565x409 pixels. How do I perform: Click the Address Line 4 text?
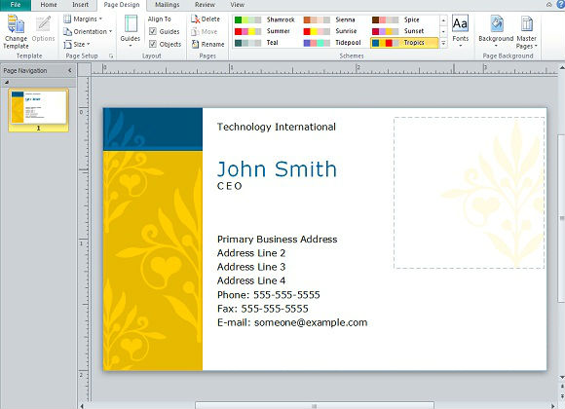pos(251,280)
